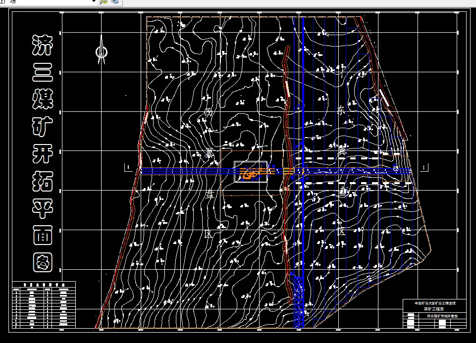
Task: Select the legend table at bottom left
Action: [x=44, y=305]
